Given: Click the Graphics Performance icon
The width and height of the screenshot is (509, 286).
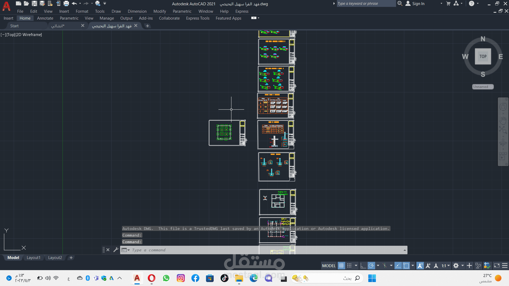Looking at the screenshot, I should pyautogui.click(x=487, y=266).
